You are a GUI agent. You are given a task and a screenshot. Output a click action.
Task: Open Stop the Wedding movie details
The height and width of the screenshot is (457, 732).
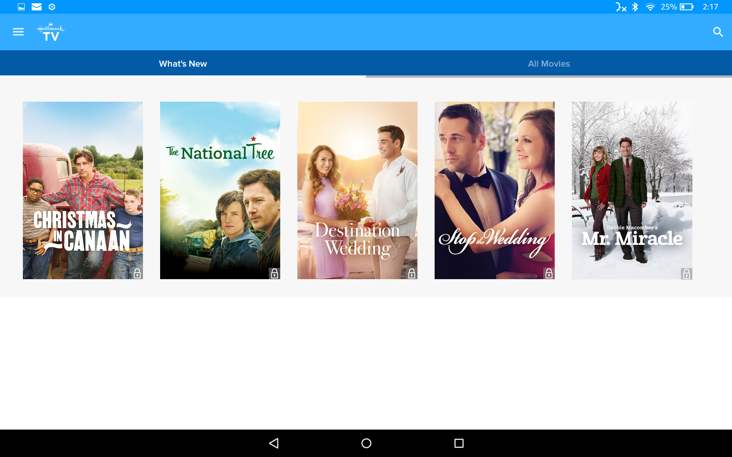coord(494,190)
